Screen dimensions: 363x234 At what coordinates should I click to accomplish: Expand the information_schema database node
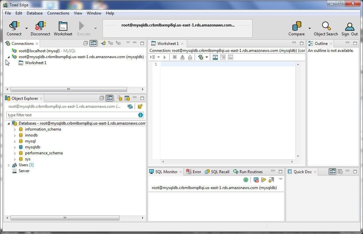click(15, 130)
